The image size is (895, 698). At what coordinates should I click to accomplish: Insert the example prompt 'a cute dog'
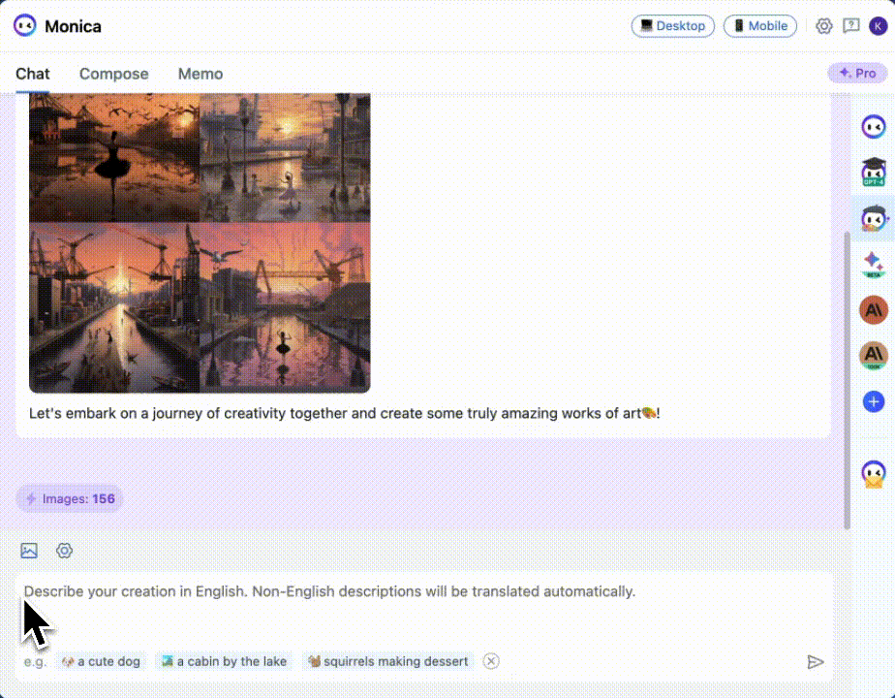(x=101, y=660)
